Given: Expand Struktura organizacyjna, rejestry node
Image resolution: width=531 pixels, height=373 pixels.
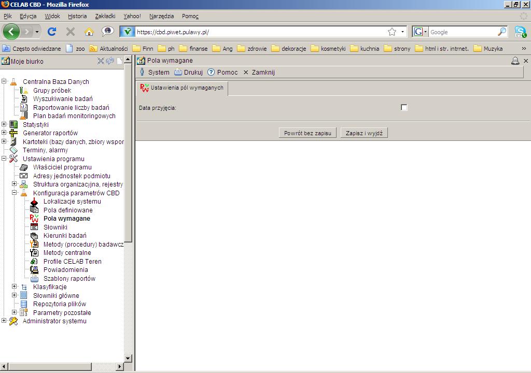Looking at the screenshot, I should coord(14,184).
